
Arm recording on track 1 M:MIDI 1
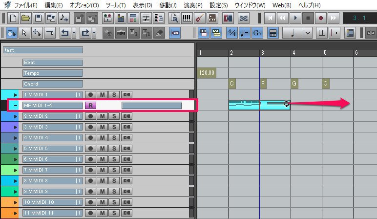click(90, 94)
